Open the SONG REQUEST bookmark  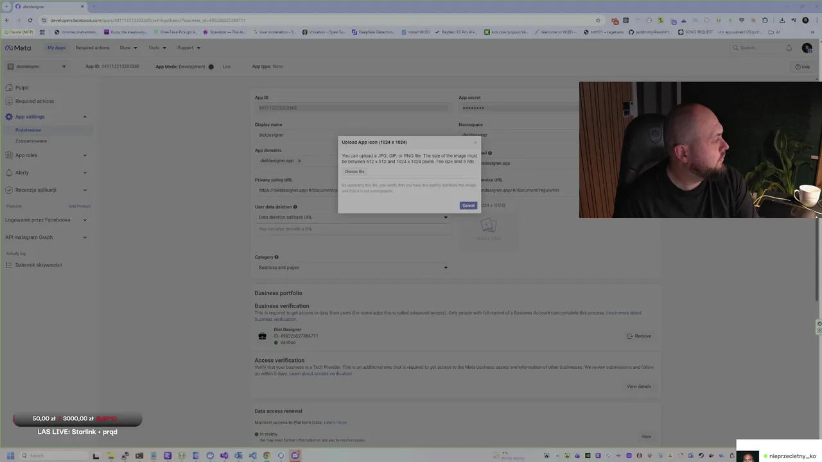(x=695, y=32)
